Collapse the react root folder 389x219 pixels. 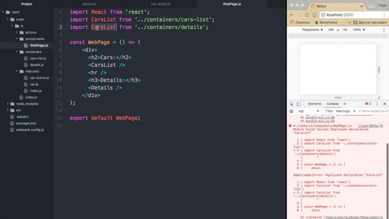pyautogui.click(x=3, y=12)
